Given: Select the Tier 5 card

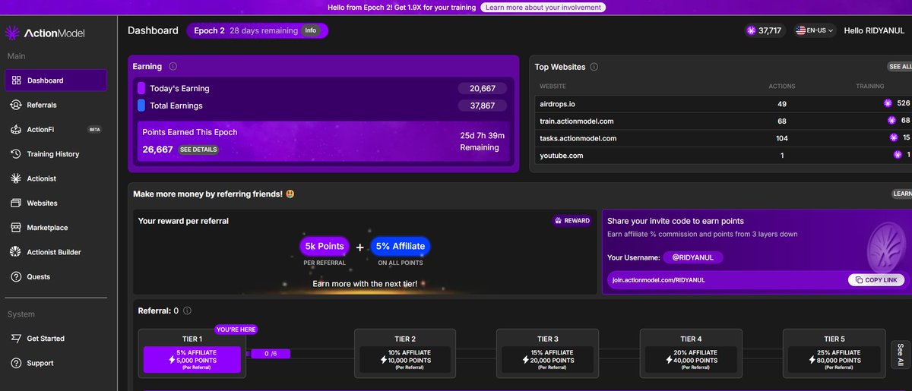Looking at the screenshot, I should click(834, 354).
